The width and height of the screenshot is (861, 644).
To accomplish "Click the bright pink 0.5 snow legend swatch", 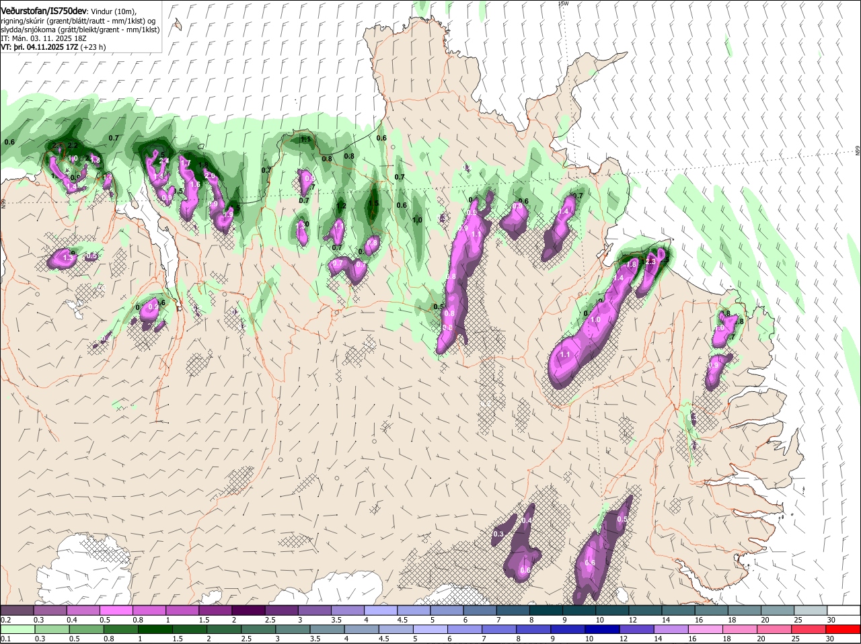I will 116,610.
